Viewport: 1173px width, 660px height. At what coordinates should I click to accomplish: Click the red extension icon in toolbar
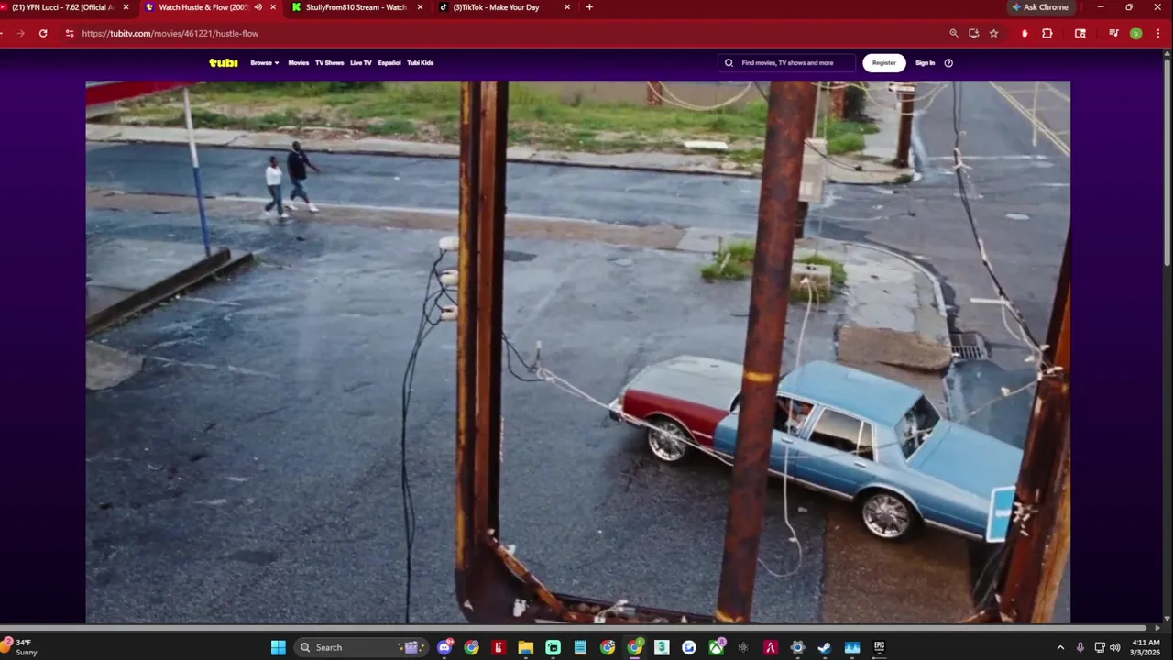click(x=1025, y=33)
